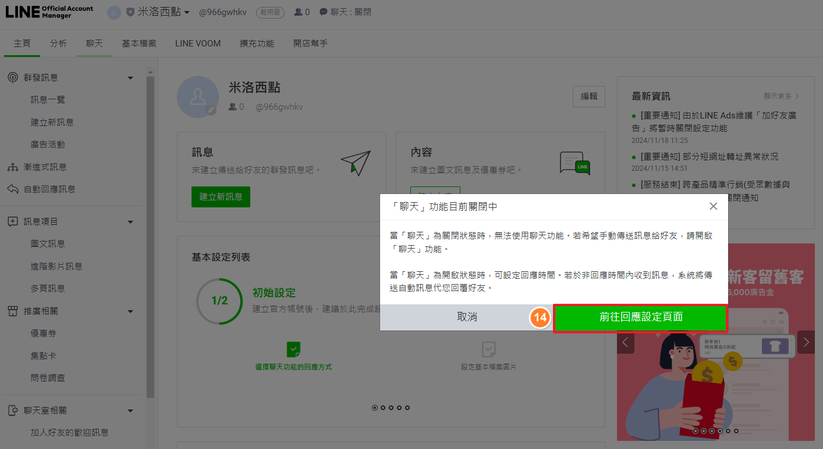Click the green 前往回應設定頁面 button
Viewport: 823px width, 449px height.
[x=640, y=318]
